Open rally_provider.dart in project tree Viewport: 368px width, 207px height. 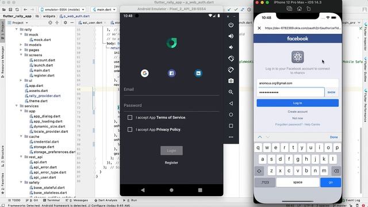[45, 96]
